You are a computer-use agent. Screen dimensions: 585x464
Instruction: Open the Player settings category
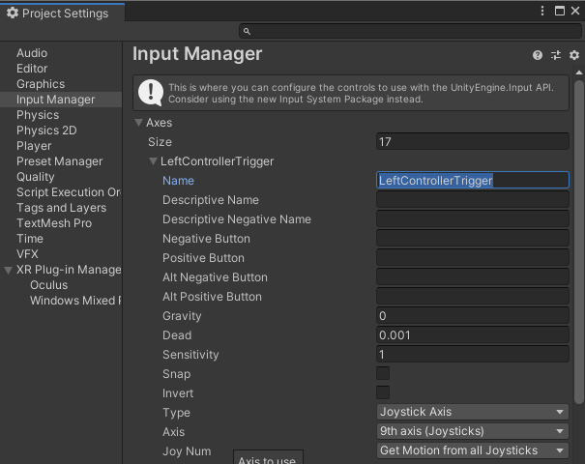tap(34, 146)
